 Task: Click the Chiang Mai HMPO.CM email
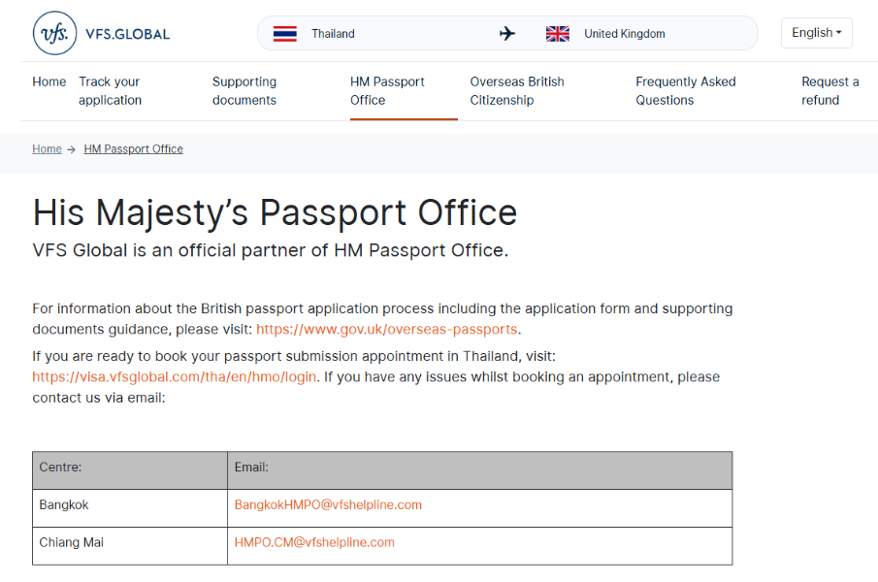[x=314, y=543]
